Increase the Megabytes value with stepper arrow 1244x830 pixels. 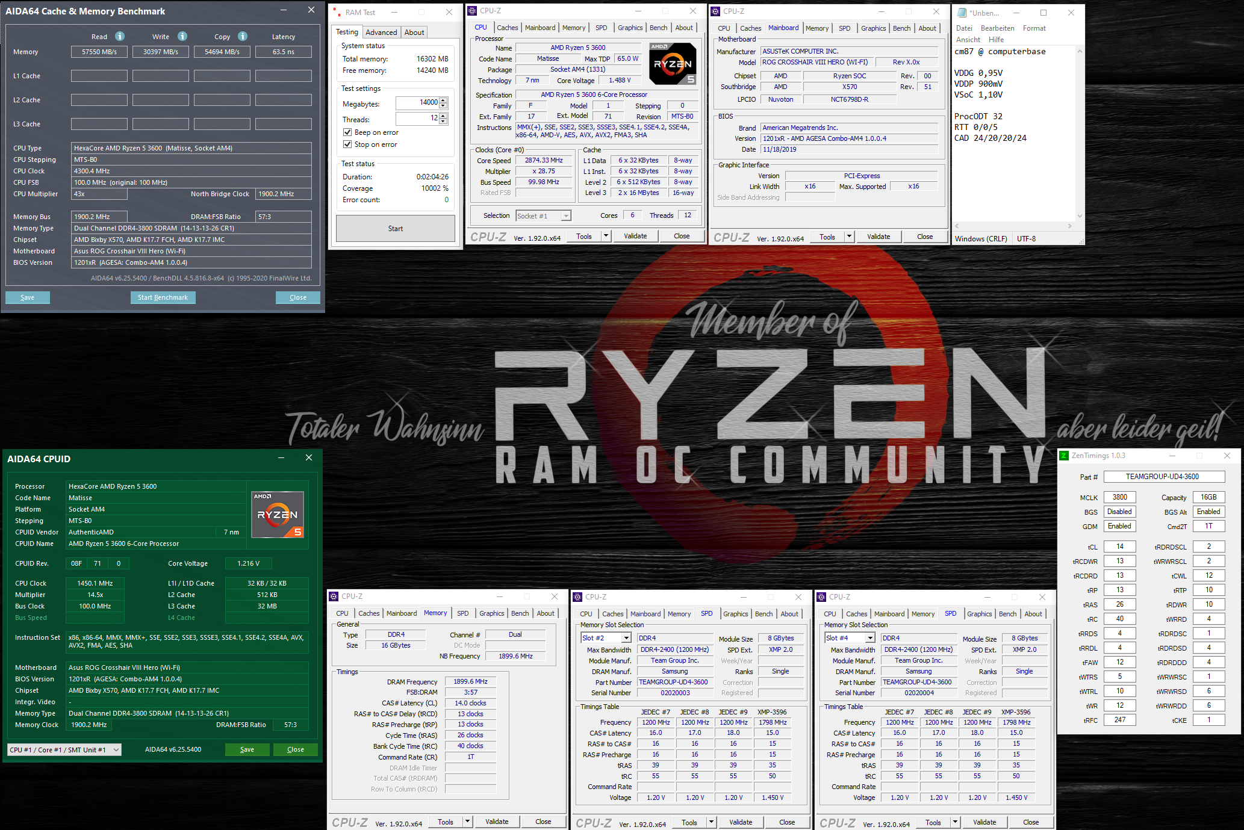444,100
